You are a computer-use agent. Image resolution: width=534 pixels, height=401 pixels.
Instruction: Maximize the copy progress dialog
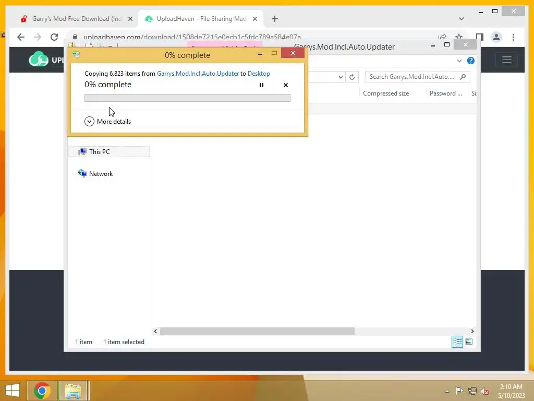pos(274,53)
